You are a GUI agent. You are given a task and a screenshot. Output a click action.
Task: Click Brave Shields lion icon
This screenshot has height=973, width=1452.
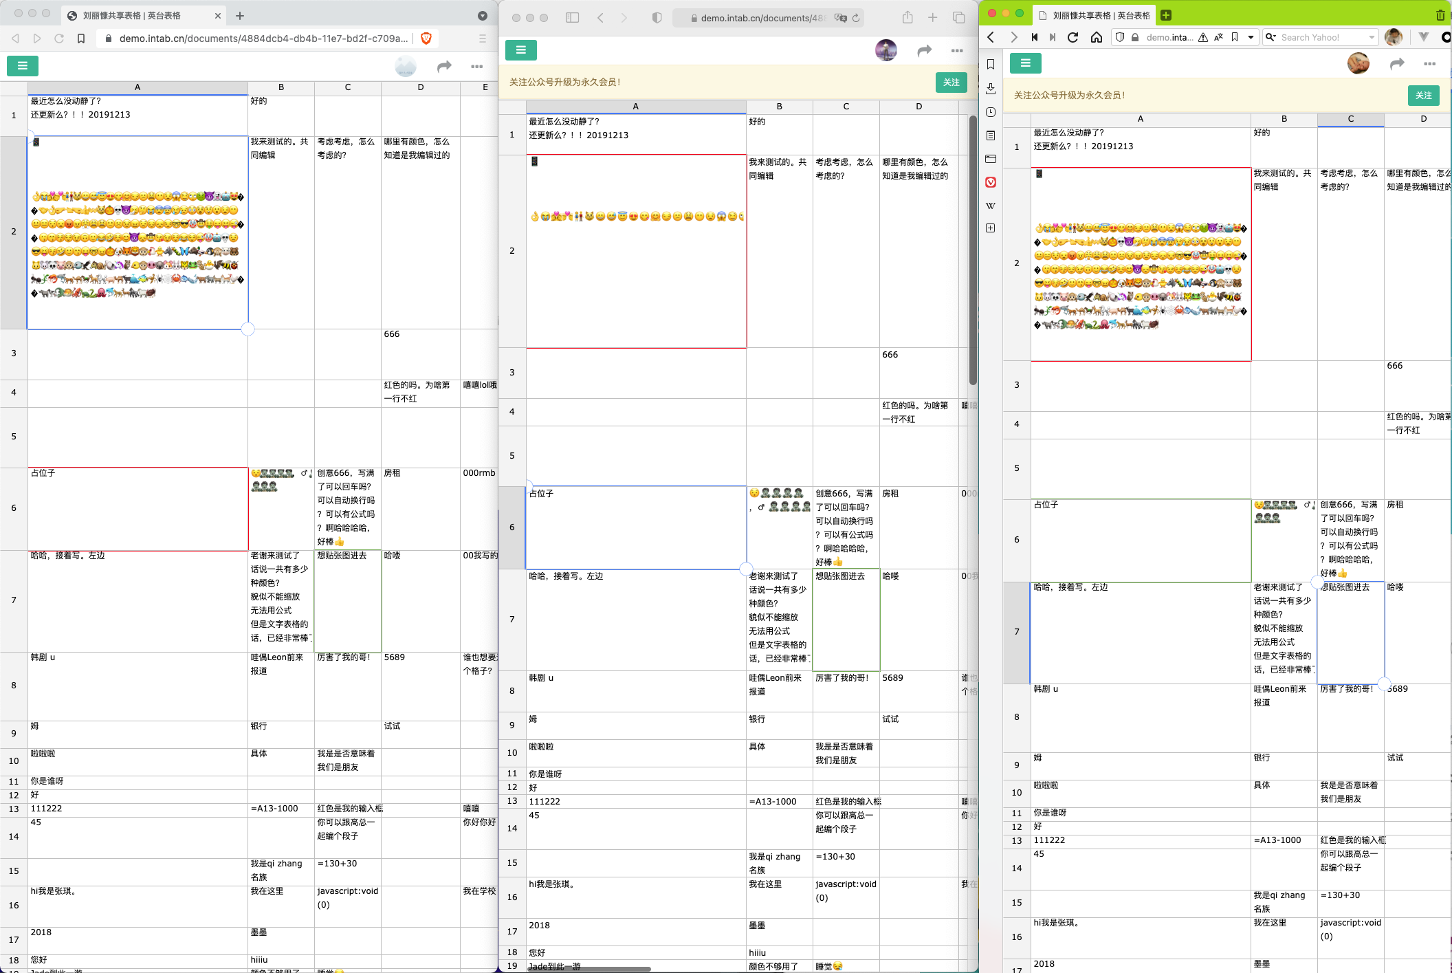(426, 39)
